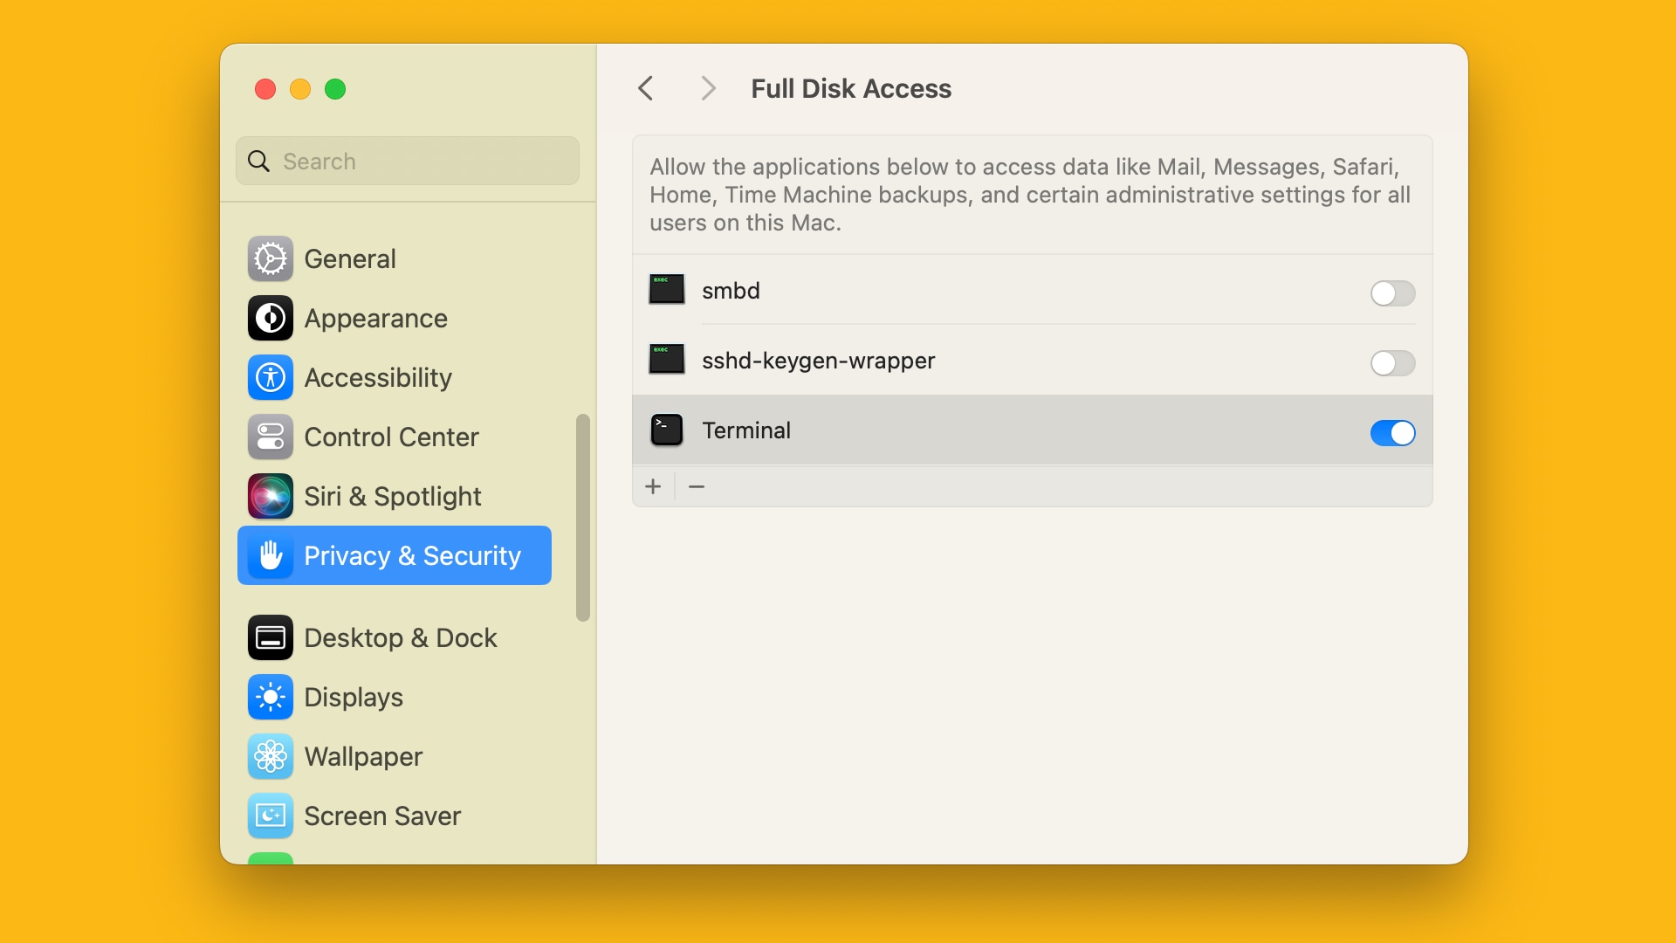This screenshot has height=943, width=1676.
Task: Open Desktop & Dock settings
Action: (x=395, y=637)
